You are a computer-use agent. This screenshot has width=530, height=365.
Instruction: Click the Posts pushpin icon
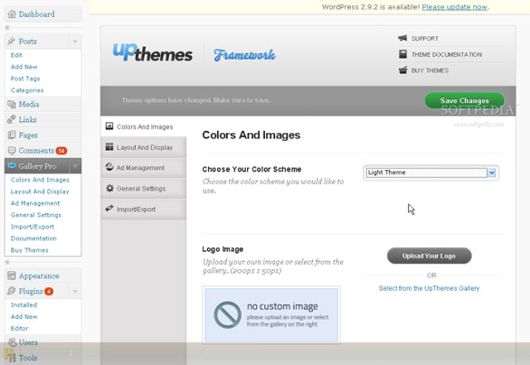12,42
